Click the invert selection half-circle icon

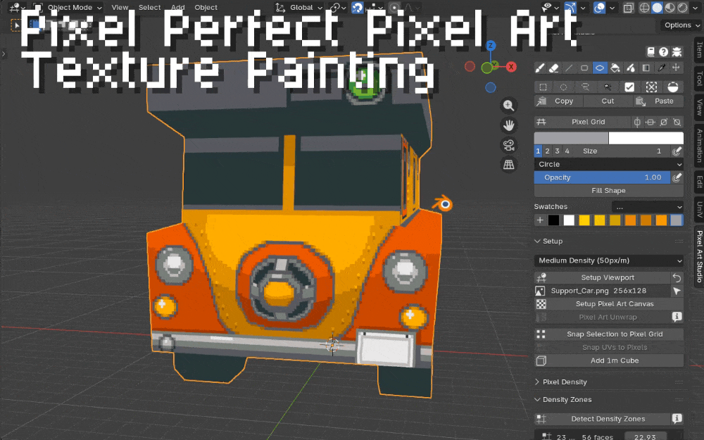coord(673,87)
